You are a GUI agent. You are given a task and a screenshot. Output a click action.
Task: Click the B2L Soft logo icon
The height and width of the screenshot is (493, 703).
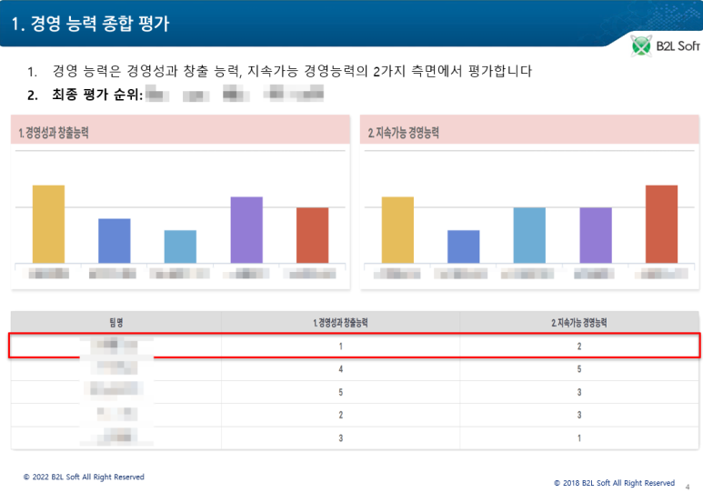(x=642, y=45)
